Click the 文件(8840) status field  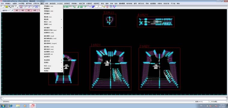pos(17,102)
